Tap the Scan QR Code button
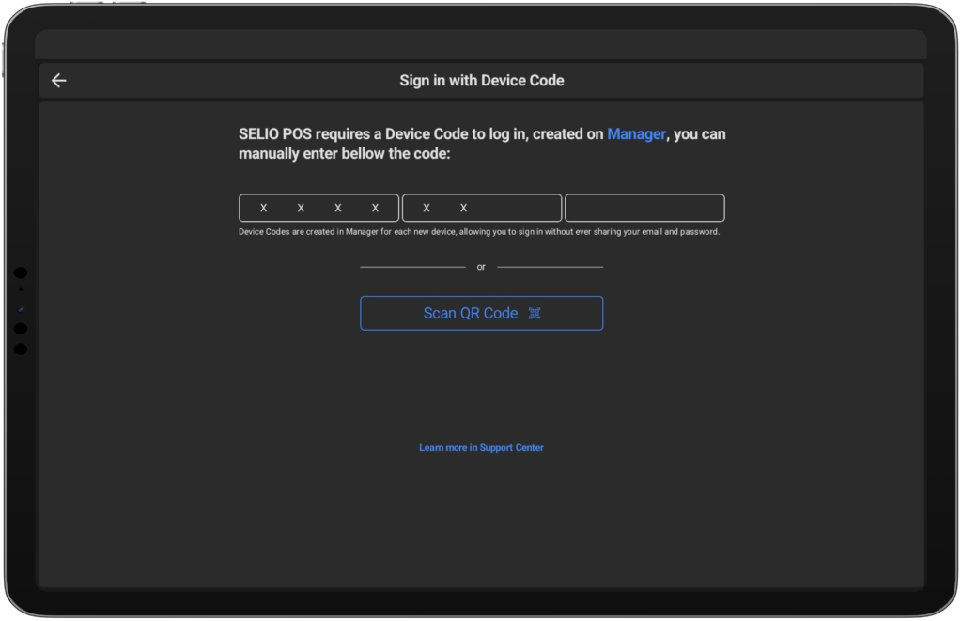Screen dimensions: 962x621 coord(482,313)
